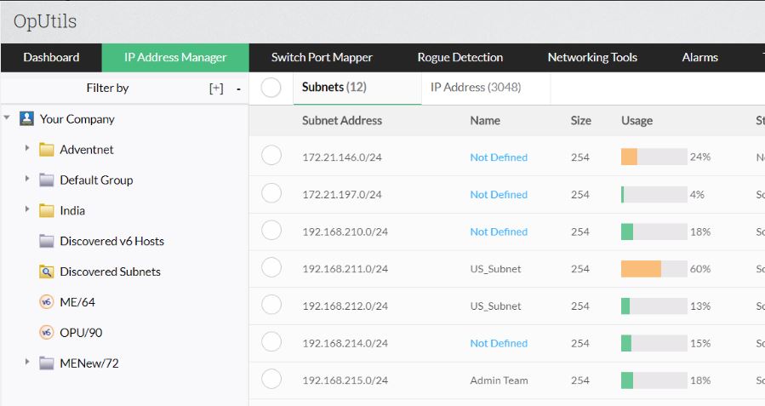Select the Discovered v6 Hosts tree item

[111, 241]
